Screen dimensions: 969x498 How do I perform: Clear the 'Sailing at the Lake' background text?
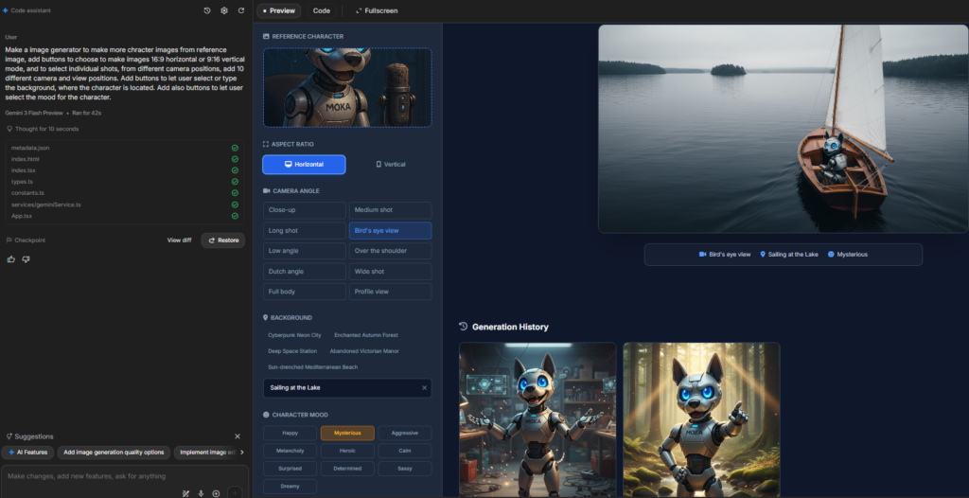[x=424, y=388]
